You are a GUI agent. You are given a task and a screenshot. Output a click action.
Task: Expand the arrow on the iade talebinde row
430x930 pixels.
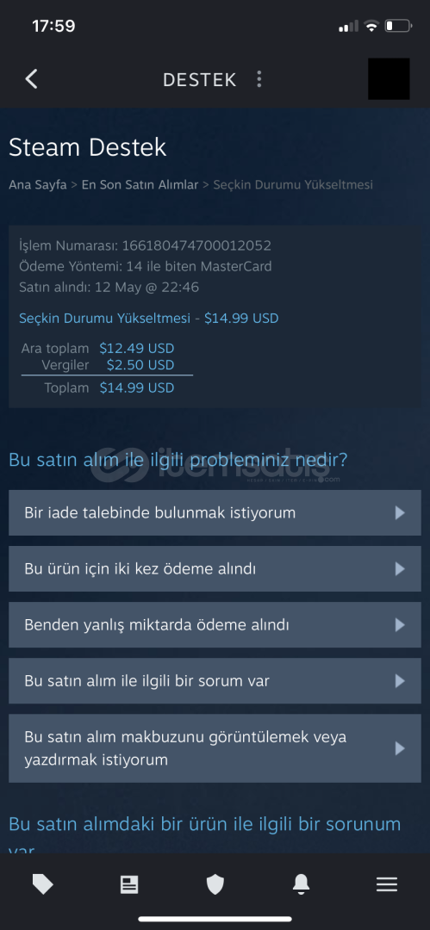(x=400, y=512)
